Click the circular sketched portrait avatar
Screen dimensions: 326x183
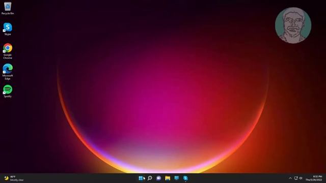[293, 25]
